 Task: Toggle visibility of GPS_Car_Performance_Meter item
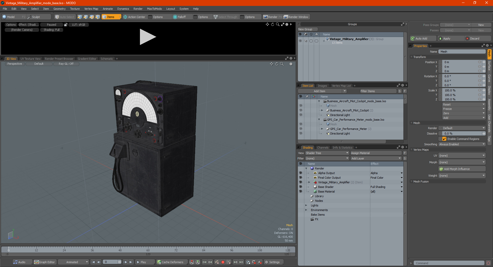301,129
